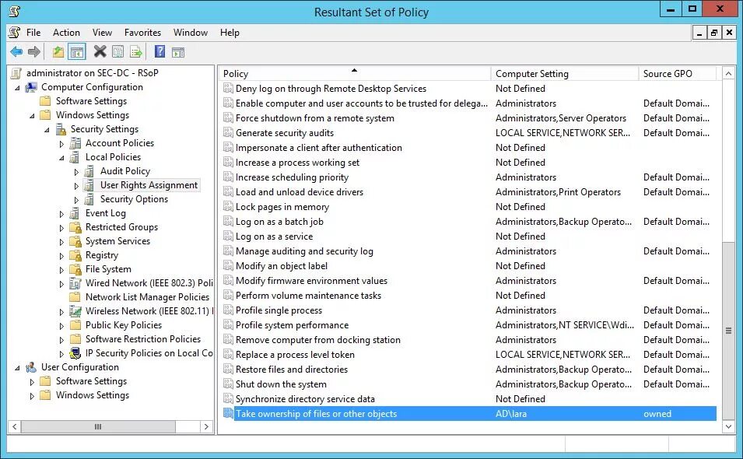The height and width of the screenshot is (459, 743).
Task: Click the Event Log tree icon
Action: [x=75, y=213]
